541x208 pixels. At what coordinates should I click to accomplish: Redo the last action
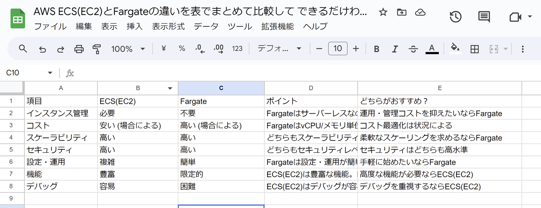[x=60, y=49]
